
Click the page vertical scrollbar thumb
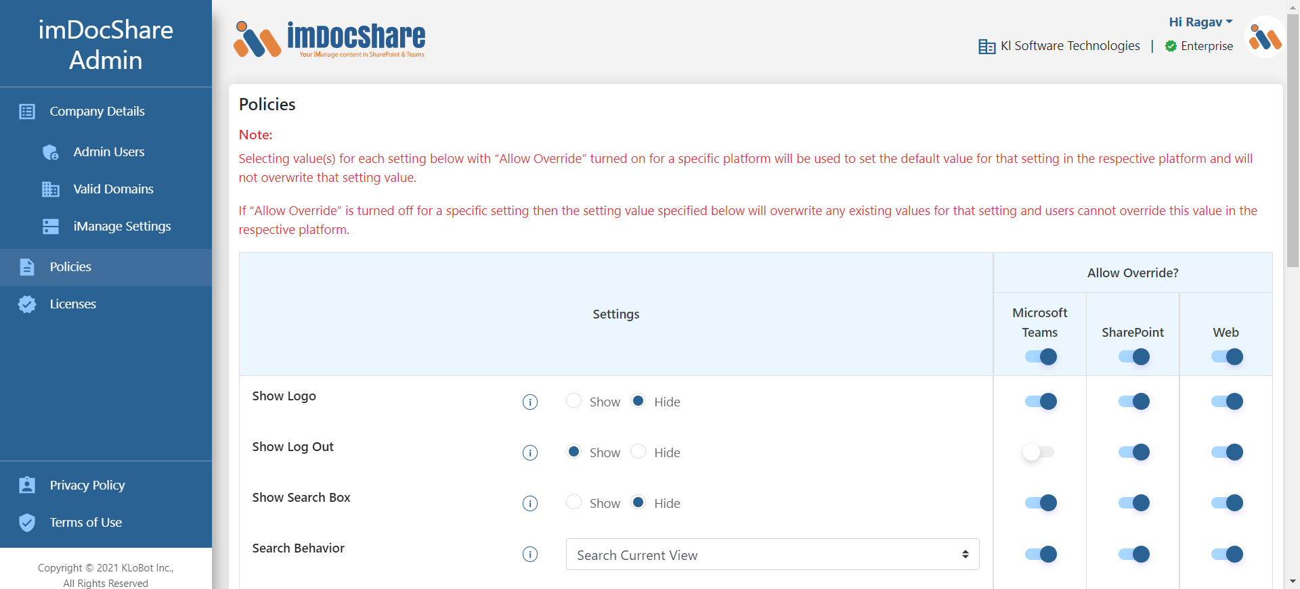tap(1293, 140)
